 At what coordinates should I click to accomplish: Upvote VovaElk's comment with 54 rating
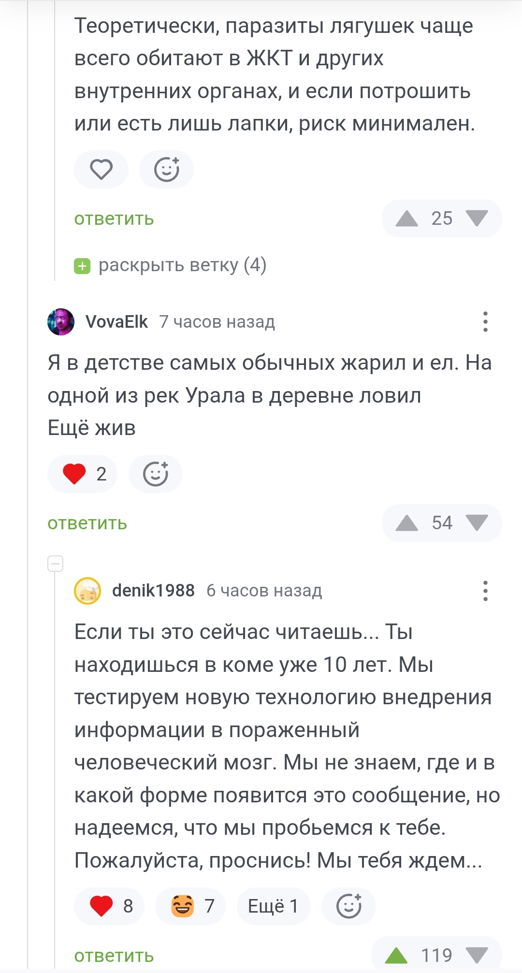click(406, 523)
